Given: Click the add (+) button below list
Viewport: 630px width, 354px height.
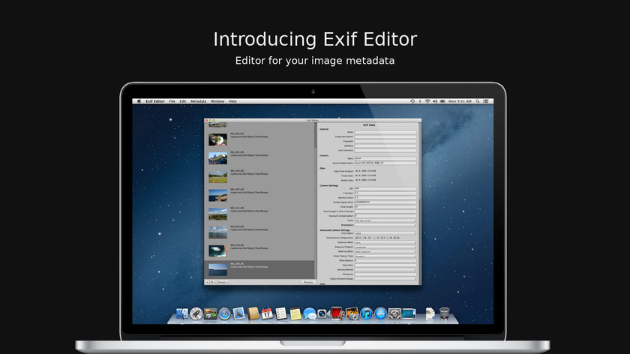Looking at the screenshot, I should [x=207, y=282].
